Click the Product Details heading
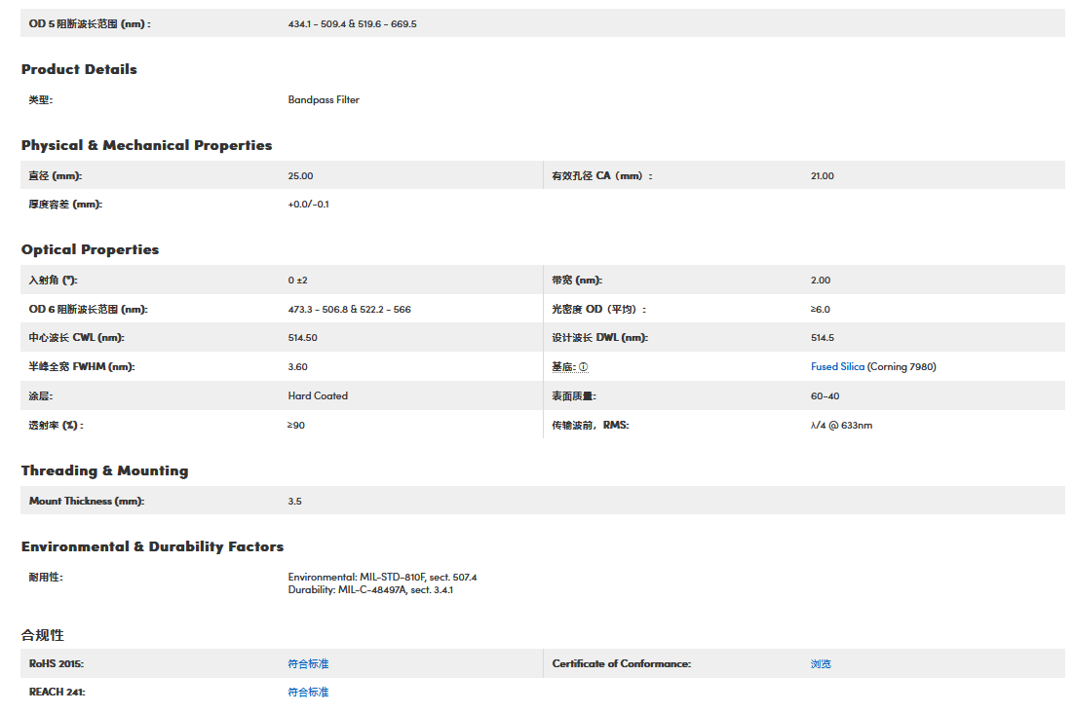Viewport: 1074px width, 713px height. 79,69
